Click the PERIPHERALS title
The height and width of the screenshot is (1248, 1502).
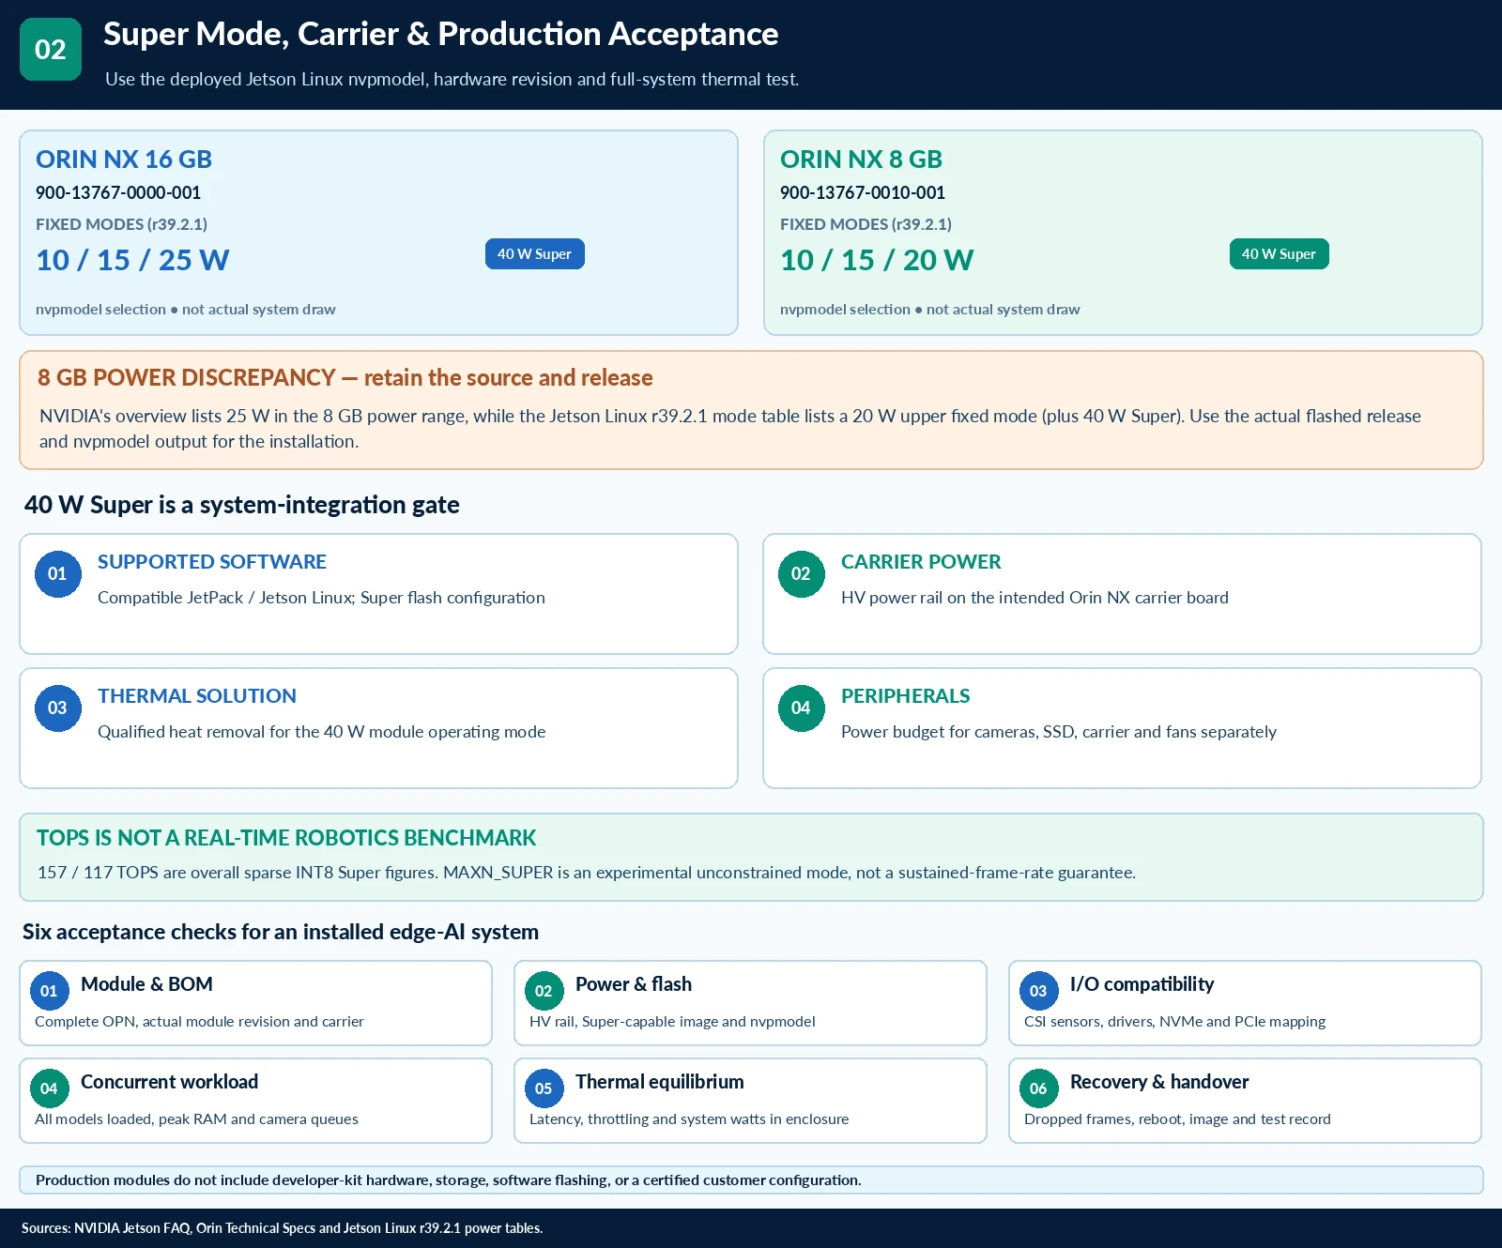tap(905, 696)
